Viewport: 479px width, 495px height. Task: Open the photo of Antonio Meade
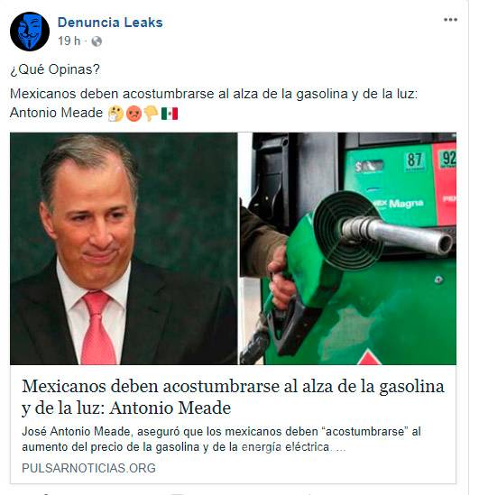[124, 249]
